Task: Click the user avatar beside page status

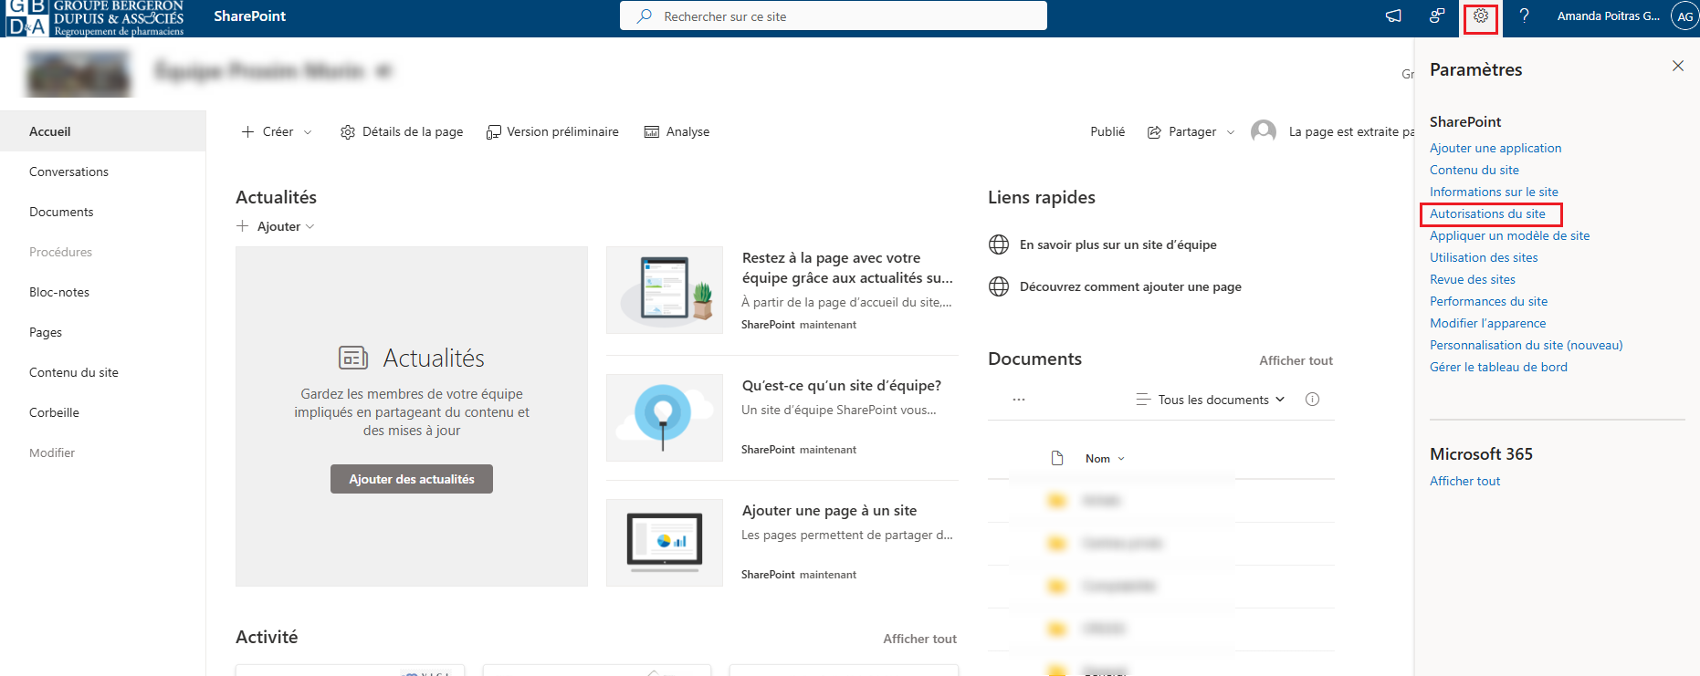Action: coord(1264,132)
